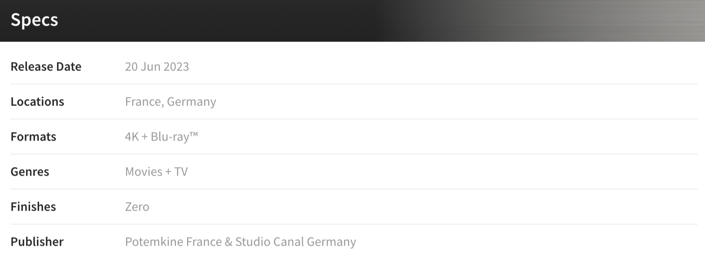
Task: Click the Genres label
Action: (x=30, y=171)
